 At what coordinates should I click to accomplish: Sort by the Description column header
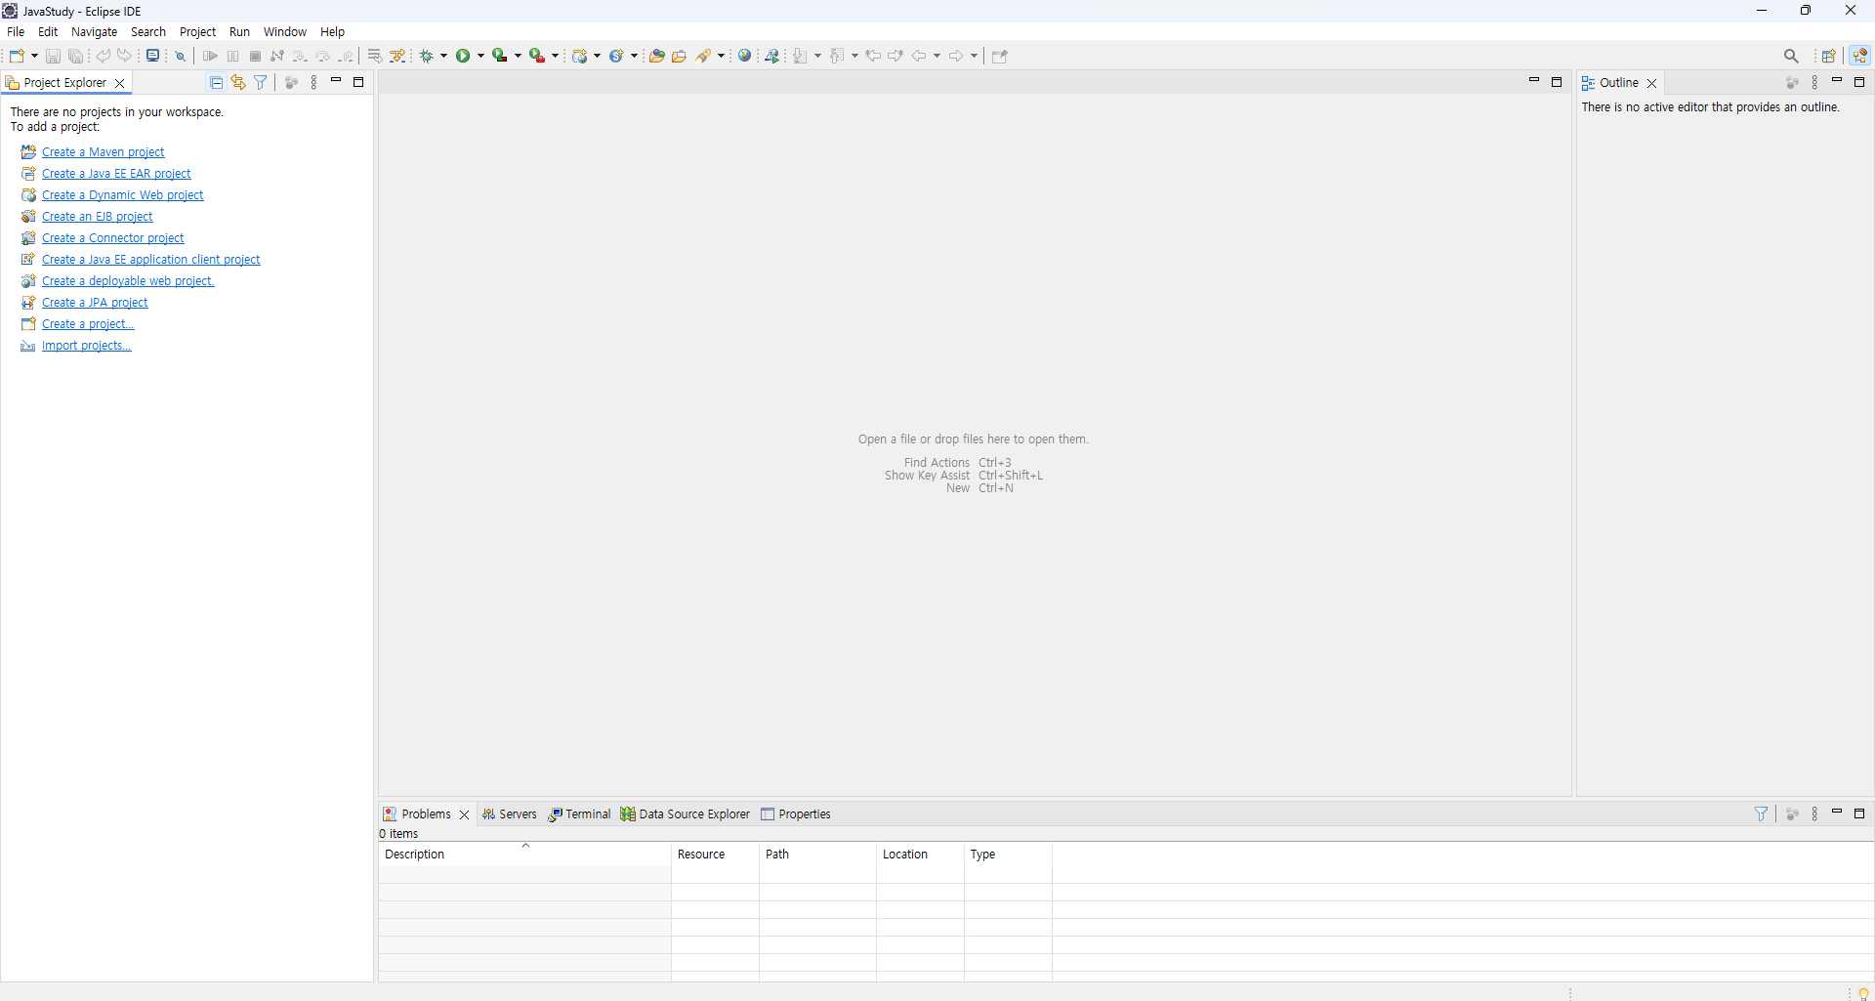tap(414, 855)
